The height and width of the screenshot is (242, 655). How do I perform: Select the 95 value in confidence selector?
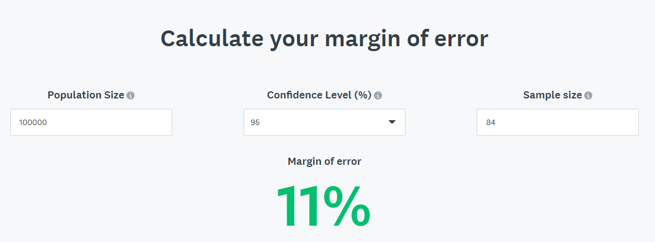click(255, 123)
